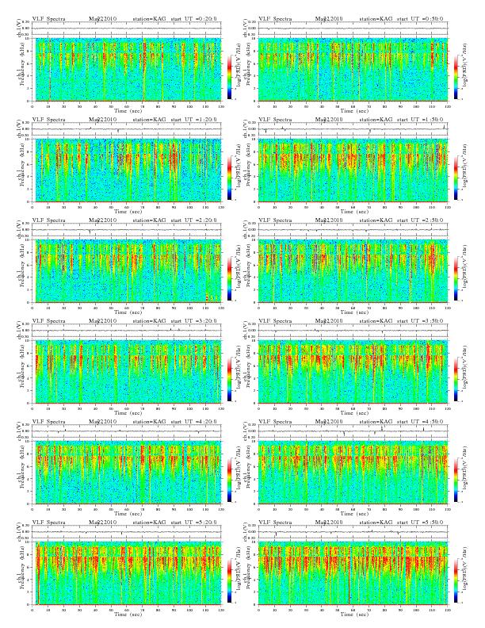Click the spectrogram with start UT 2:20:0

[127, 271]
